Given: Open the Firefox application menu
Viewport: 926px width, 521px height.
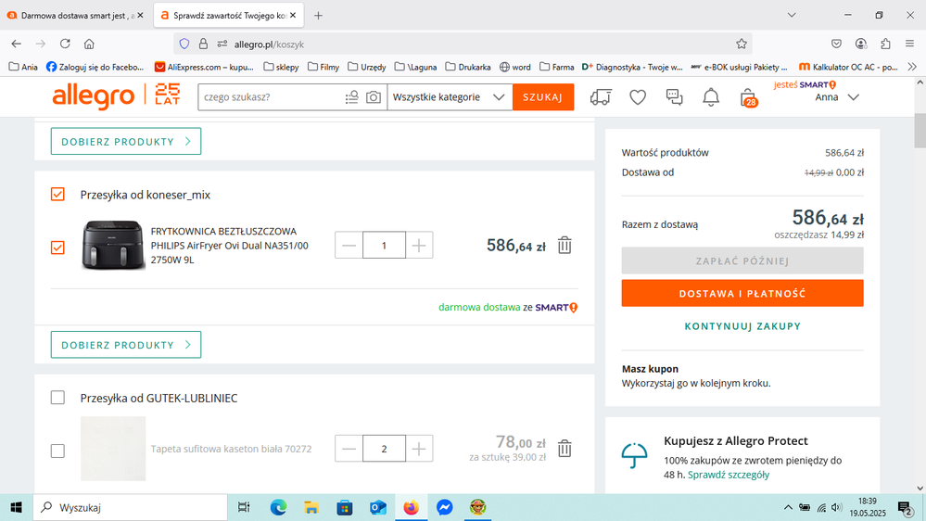Looking at the screenshot, I should [909, 44].
